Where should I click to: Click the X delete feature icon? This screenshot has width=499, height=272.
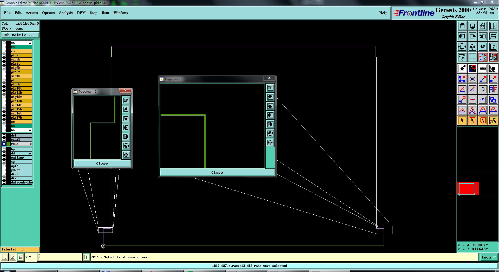472,79
